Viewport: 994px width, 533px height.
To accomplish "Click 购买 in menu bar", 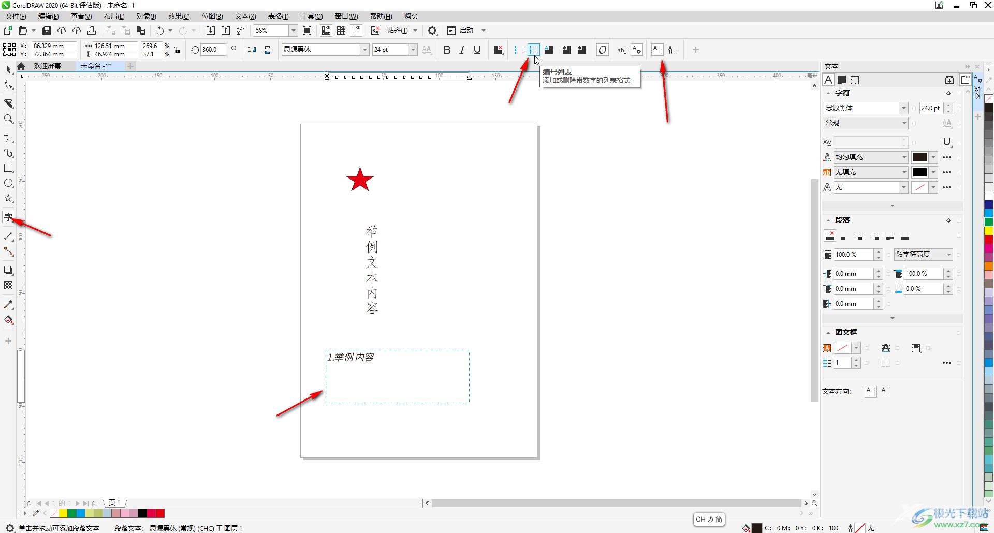I will [411, 16].
